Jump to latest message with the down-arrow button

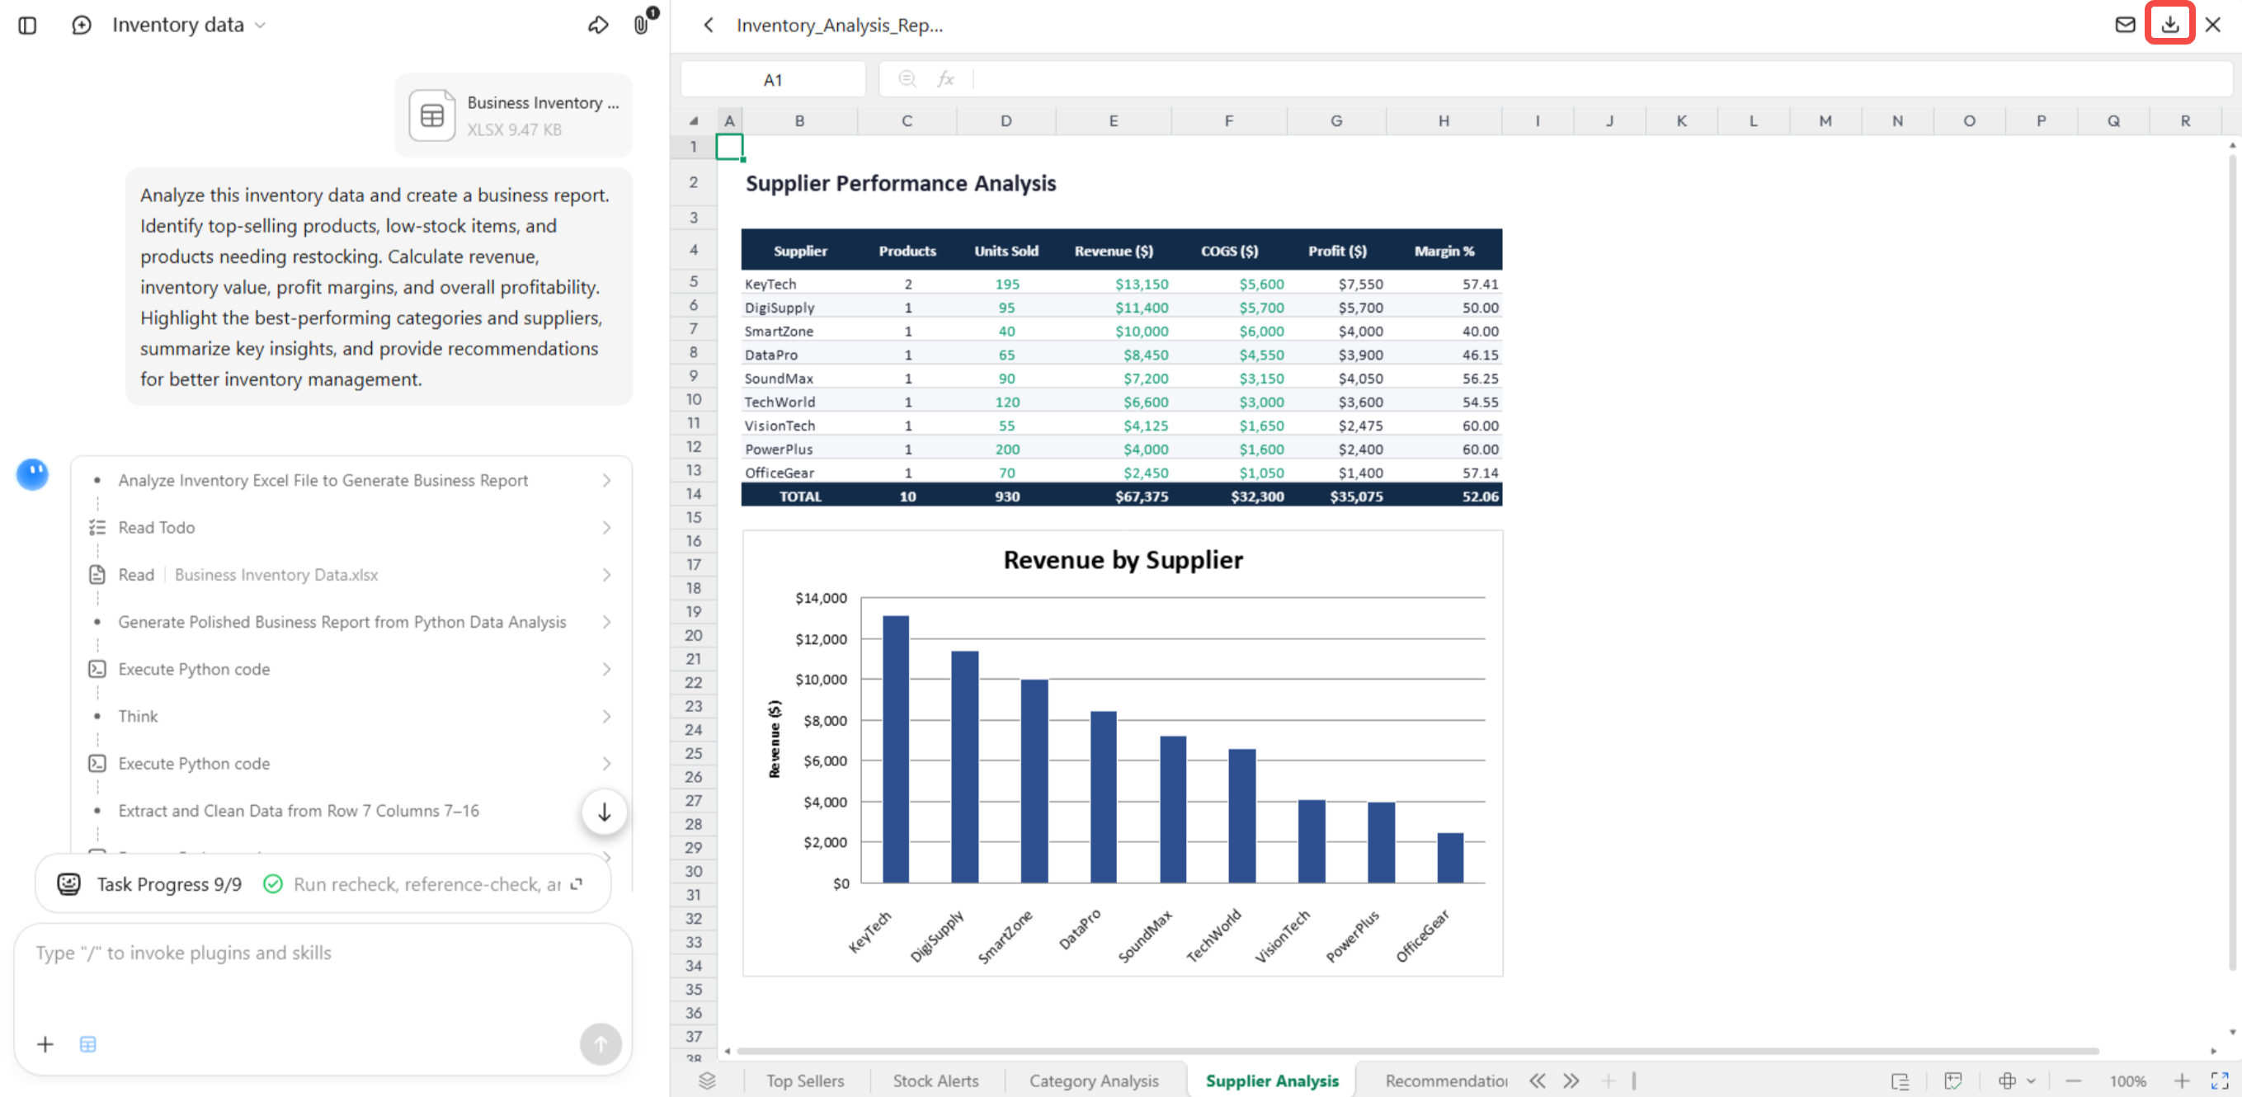coord(604,812)
